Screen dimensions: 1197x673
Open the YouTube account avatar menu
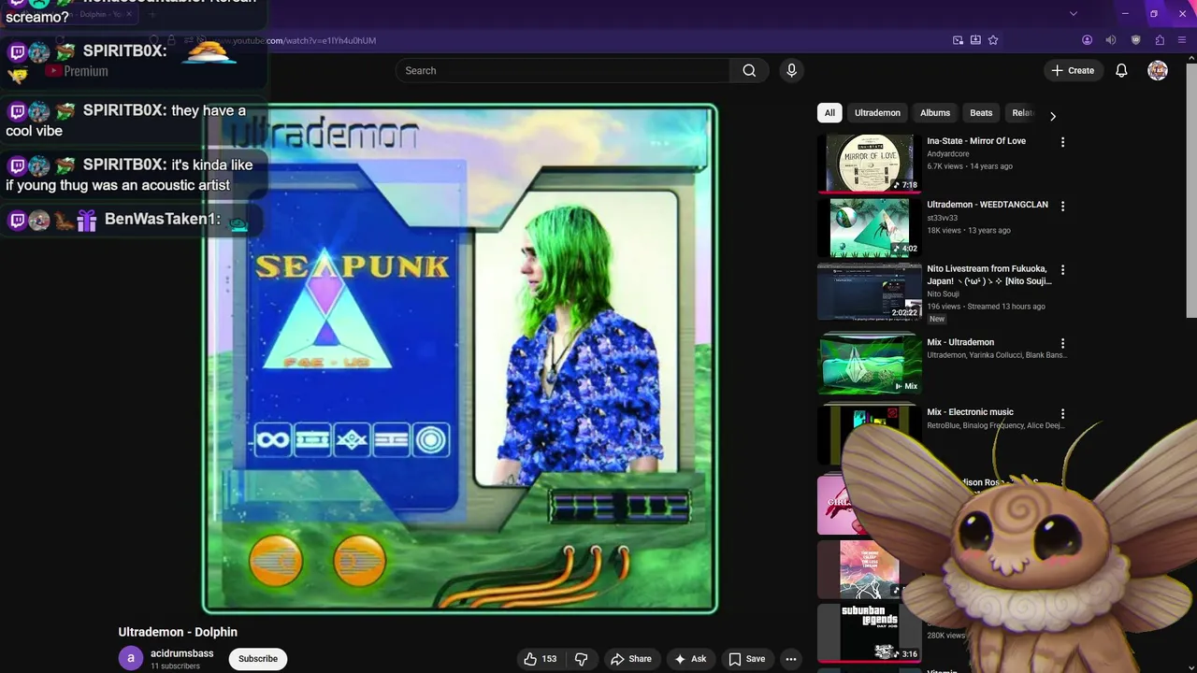pyautogui.click(x=1158, y=70)
